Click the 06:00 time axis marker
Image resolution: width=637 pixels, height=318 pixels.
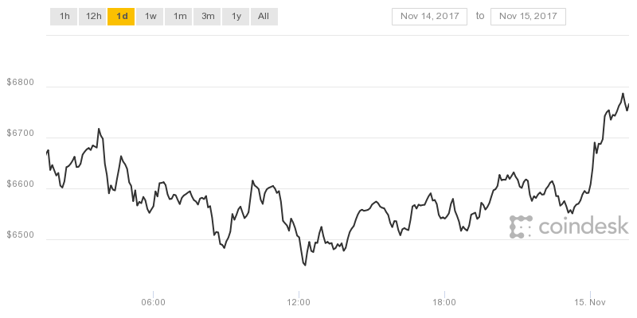point(153,303)
